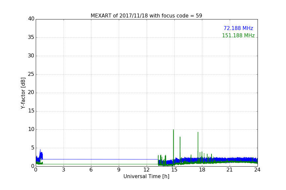Screen dimensions: 286x190
Task: Select the blue 72.188 MHz legend label
Action: click(238, 28)
